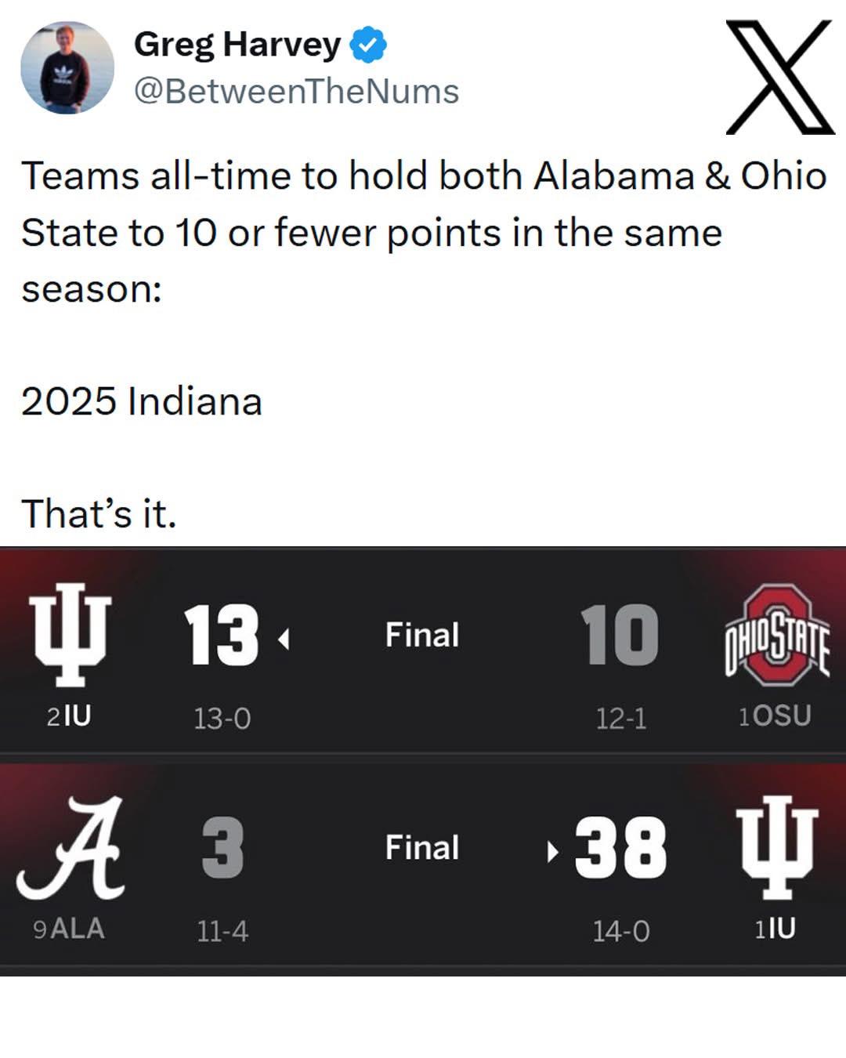Click the X logo in the corner

779,77
